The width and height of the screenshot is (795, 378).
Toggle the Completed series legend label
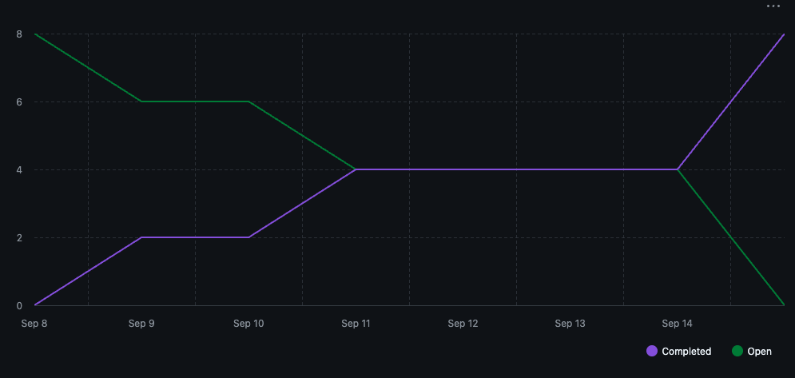(686, 351)
